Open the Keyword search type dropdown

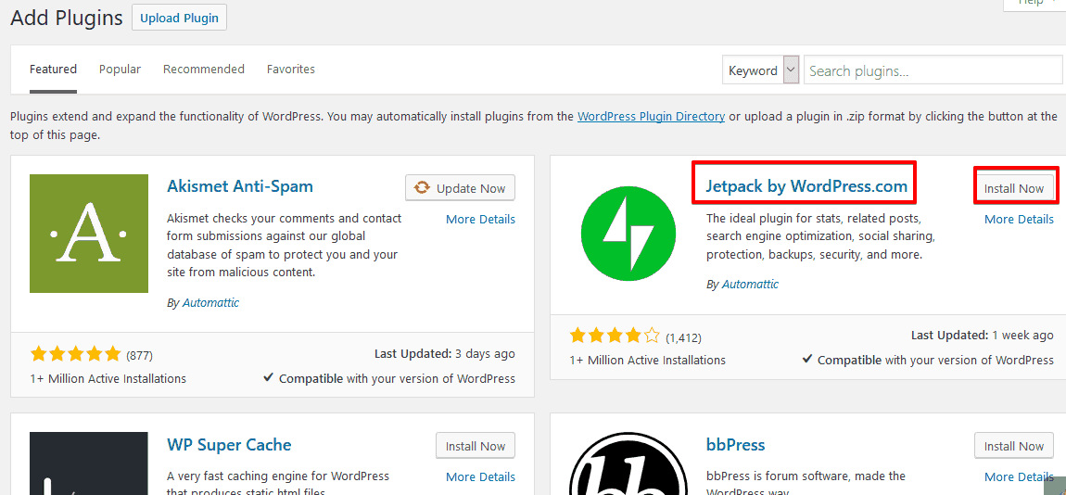click(x=761, y=70)
